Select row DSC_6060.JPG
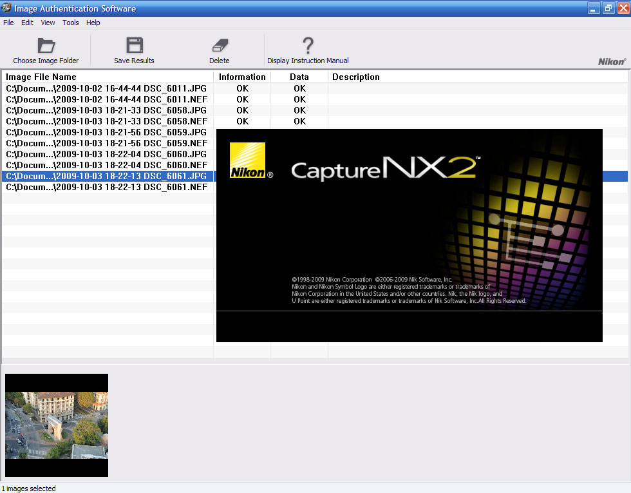 (107, 154)
